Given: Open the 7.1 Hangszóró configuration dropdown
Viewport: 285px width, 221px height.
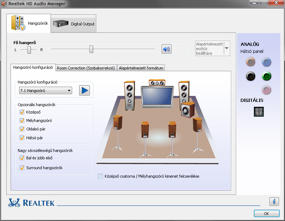Looking at the screenshot, I should 46,90.
